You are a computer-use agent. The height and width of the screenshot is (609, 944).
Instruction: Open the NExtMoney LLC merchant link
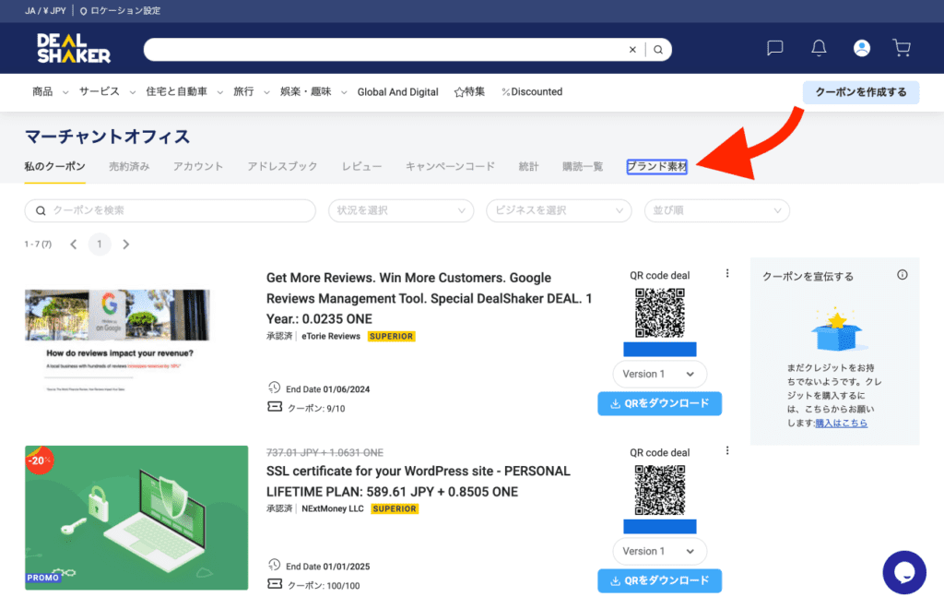(x=332, y=508)
